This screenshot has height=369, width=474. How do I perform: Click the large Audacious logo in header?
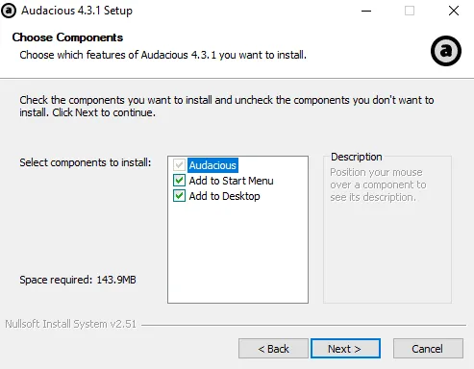coord(446,51)
